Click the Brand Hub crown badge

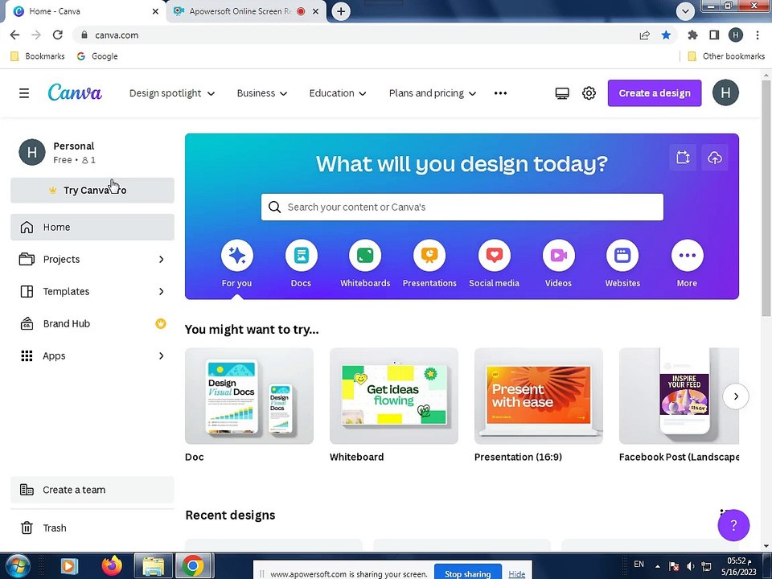pyautogui.click(x=161, y=323)
